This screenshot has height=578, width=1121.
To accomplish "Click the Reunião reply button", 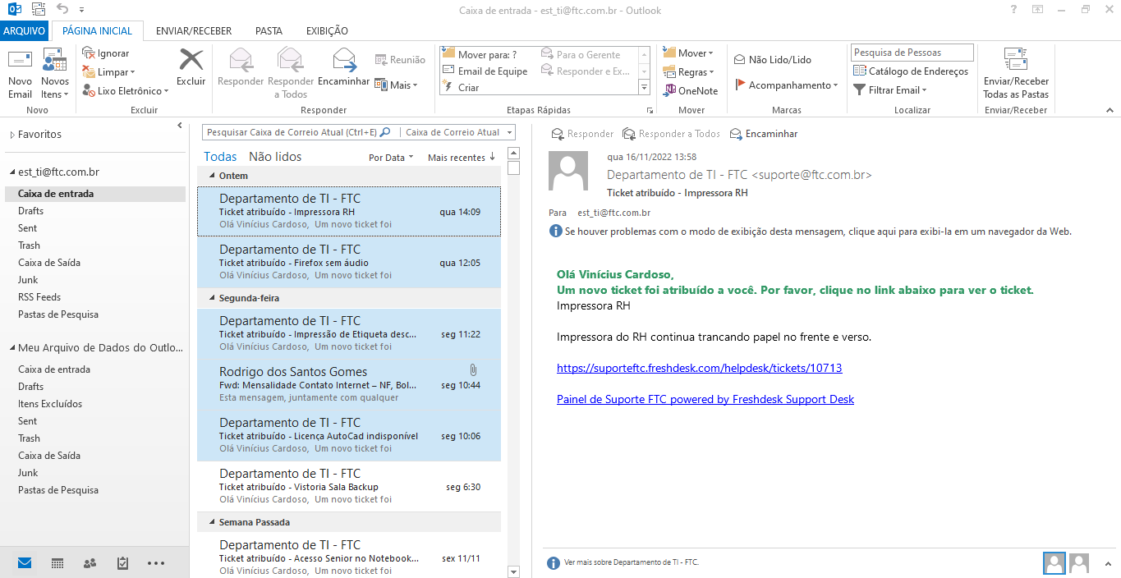I will click(400, 59).
